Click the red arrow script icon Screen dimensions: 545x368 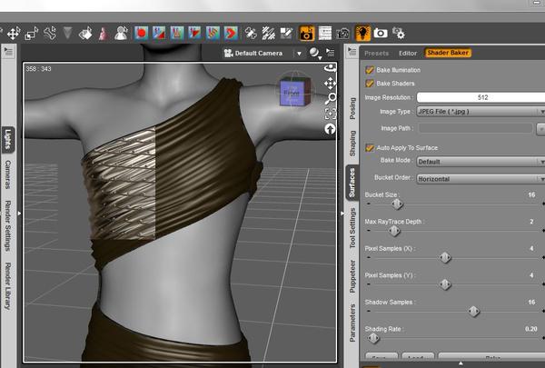pos(231,34)
